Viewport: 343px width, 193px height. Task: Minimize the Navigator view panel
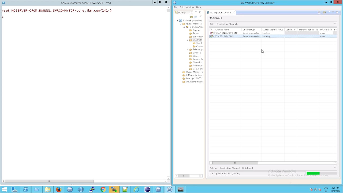tap(196, 12)
